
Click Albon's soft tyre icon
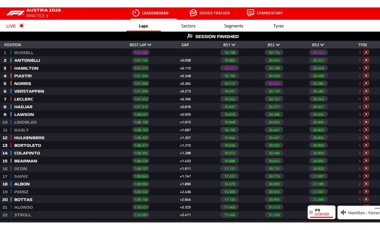pyautogui.click(x=366, y=184)
